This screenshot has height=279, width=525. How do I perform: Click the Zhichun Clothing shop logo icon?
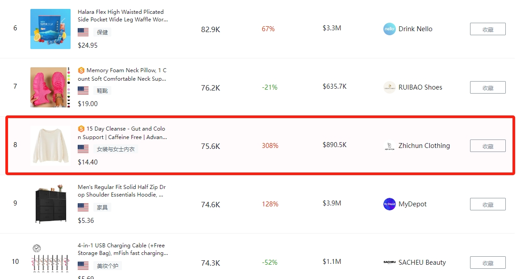click(x=389, y=146)
